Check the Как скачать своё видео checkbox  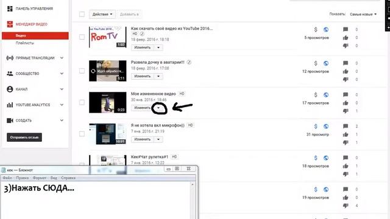(x=82, y=37)
